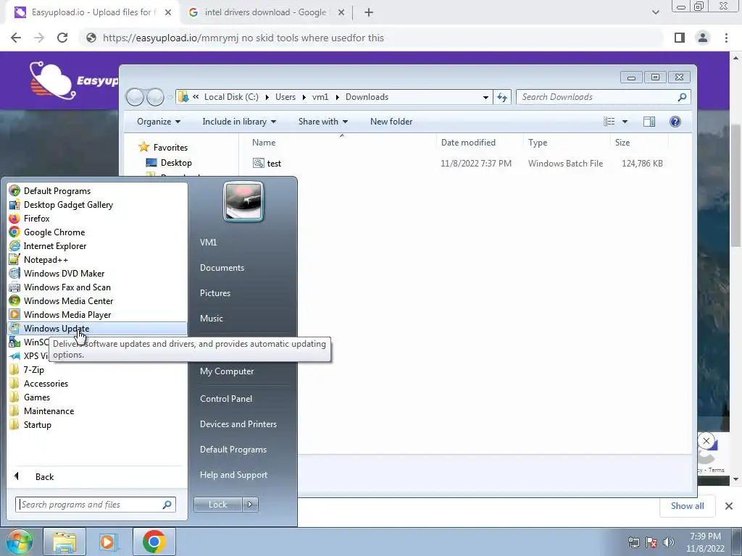Viewport: 742px width, 556px height.
Task: Open Internet Explorer
Action: [x=55, y=246]
